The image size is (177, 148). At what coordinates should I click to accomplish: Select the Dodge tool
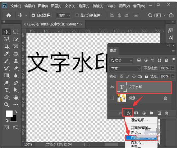pos(6,83)
